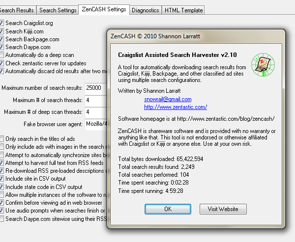Enable Attempt to automatically synchronize sites
The image size is (295, 242).
tap(1, 155)
